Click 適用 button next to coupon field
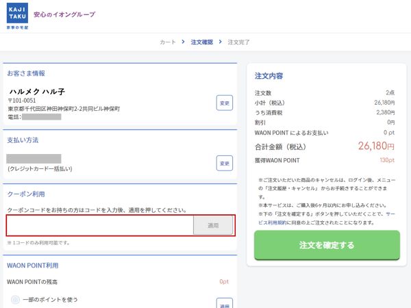411x308 pixels. [x=213, y=225]
